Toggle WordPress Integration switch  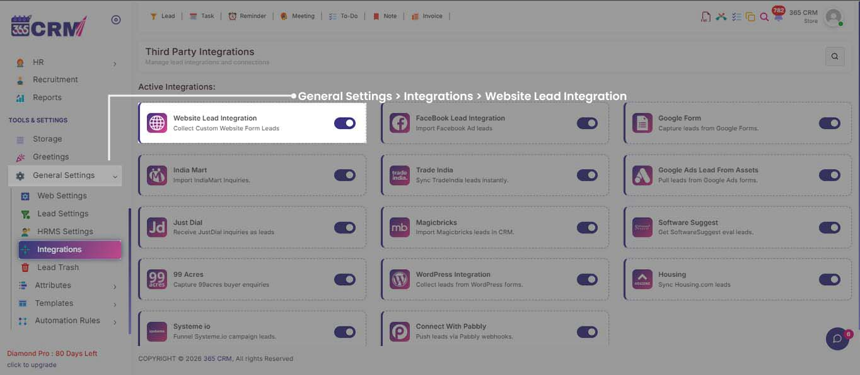pyautogui.click(x=587, y=279)
